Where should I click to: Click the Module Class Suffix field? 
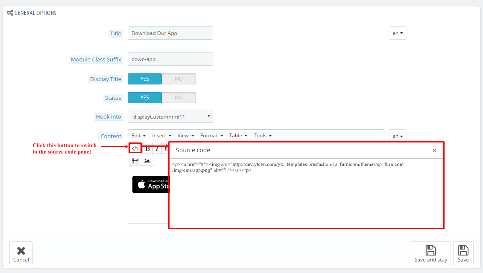pos(170,59)
